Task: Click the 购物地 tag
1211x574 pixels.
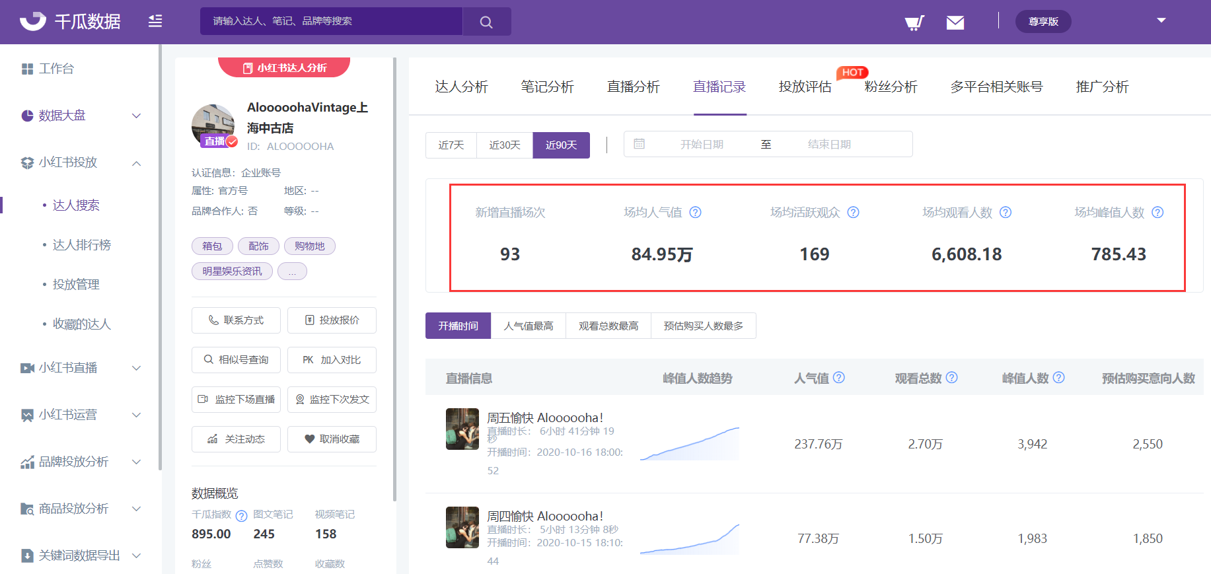Action: click(310, 246)
